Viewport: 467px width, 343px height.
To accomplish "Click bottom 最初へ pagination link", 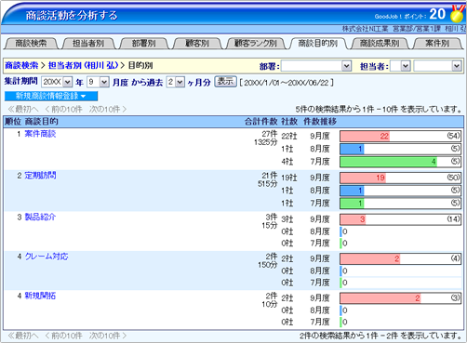I will pos(23,336).
